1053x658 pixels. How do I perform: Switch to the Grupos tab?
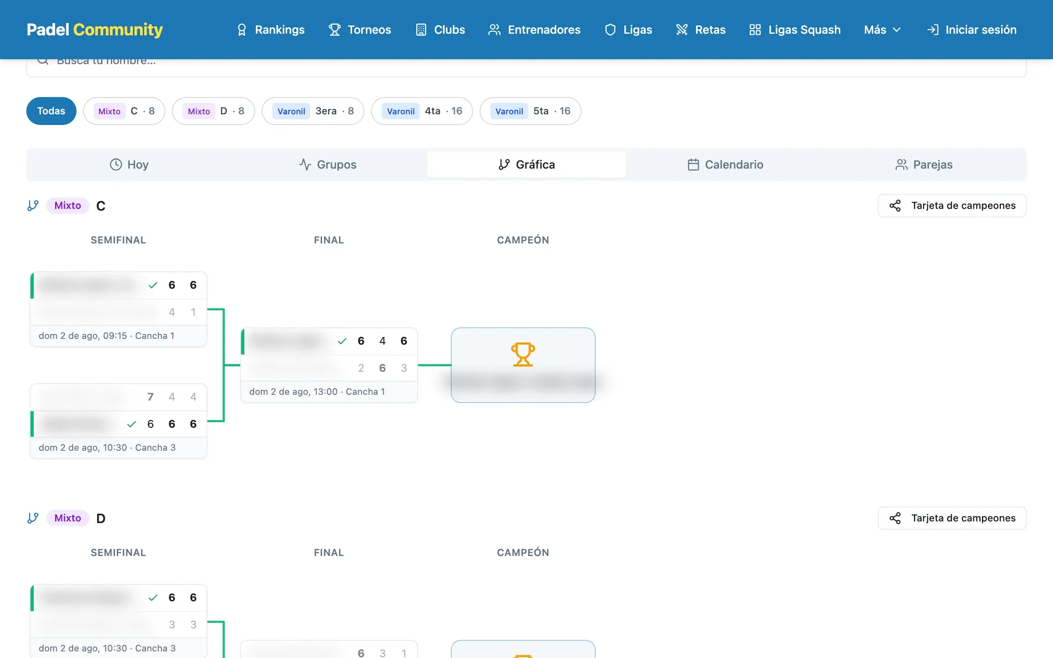328,164
